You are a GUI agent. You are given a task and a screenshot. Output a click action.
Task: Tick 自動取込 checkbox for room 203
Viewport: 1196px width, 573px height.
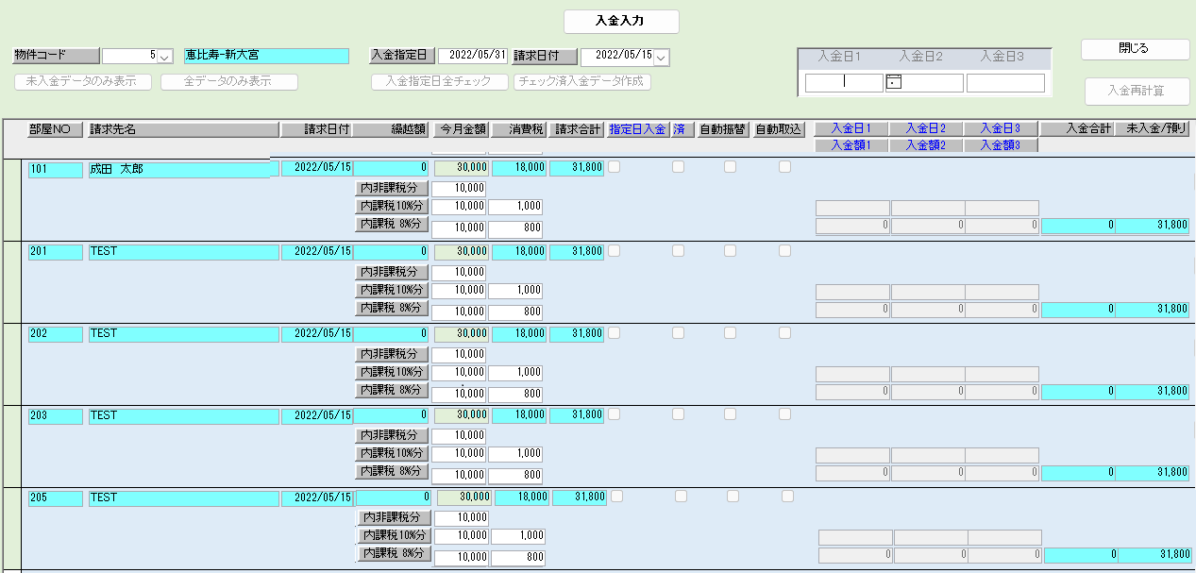point(784,414)
